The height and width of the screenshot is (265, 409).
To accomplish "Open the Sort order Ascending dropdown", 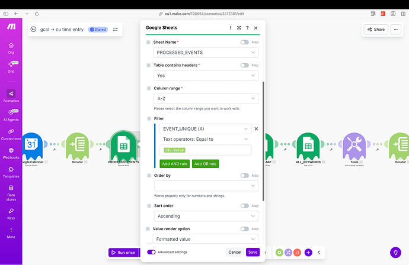I will (206, 216).
